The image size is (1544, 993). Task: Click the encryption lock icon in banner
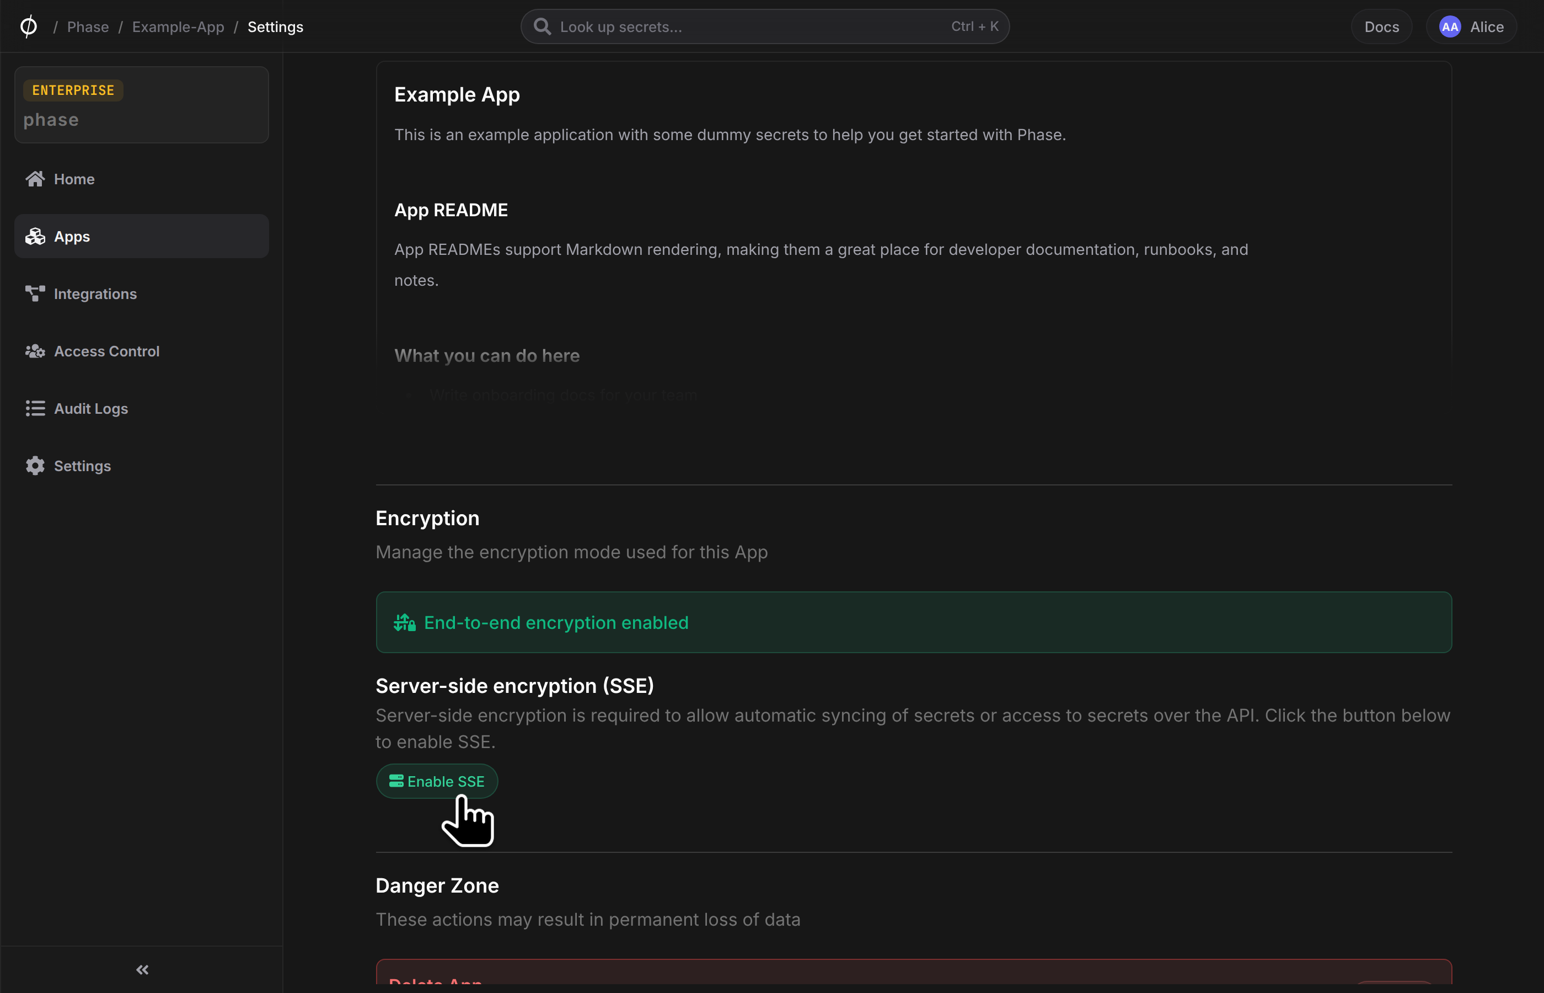(x=404, y=622)
